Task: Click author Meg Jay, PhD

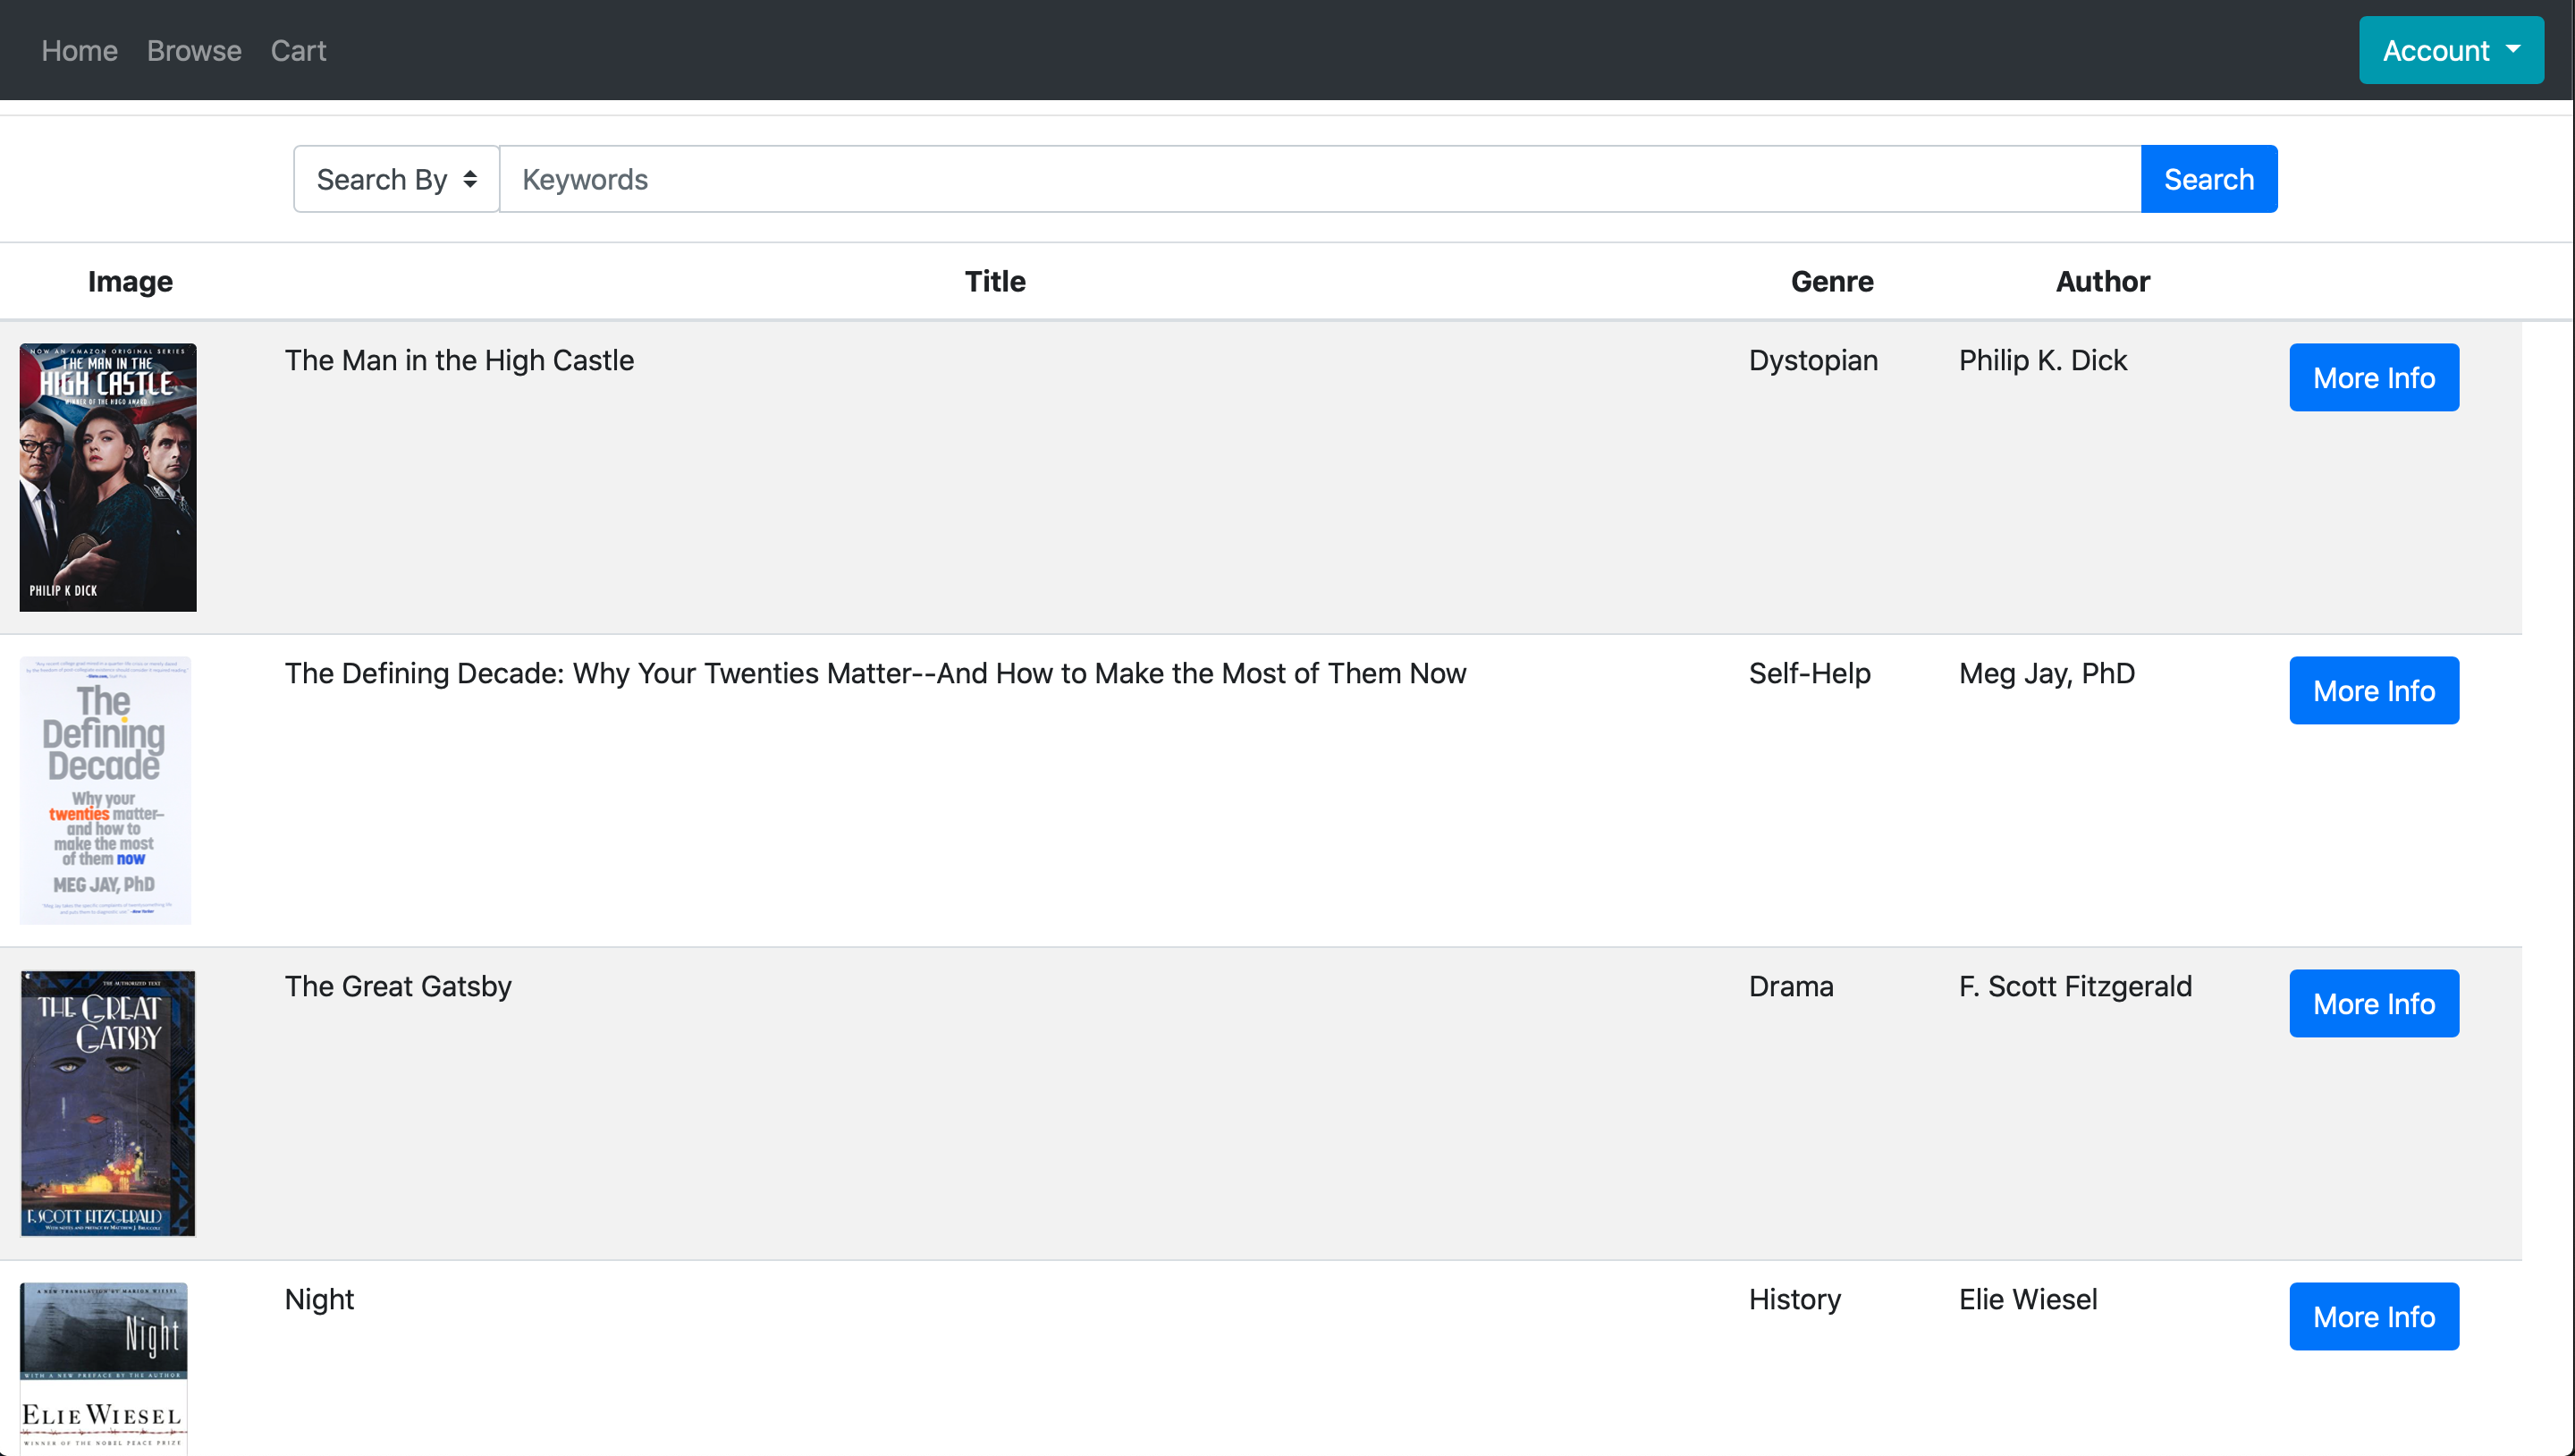Action: pyautogui.click(x=2047, y=673)
